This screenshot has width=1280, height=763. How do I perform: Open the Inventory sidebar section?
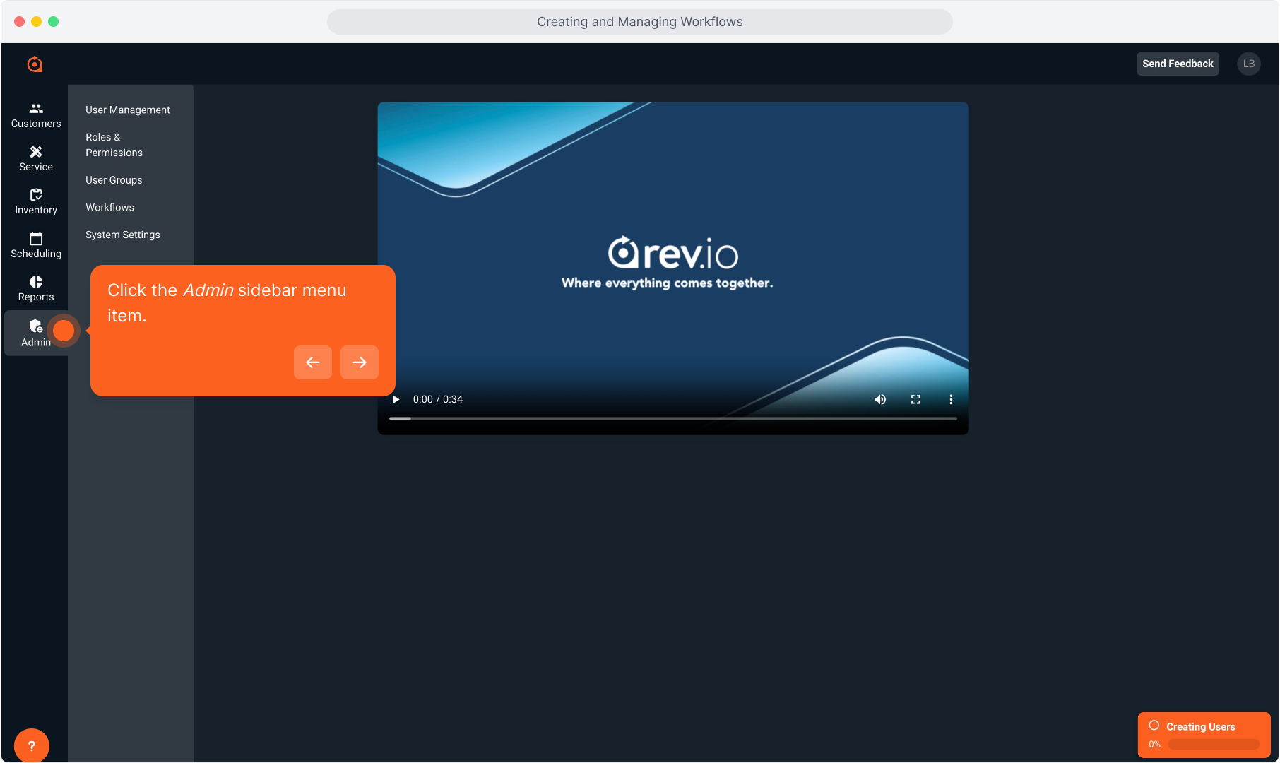click(x=36, y=202)
